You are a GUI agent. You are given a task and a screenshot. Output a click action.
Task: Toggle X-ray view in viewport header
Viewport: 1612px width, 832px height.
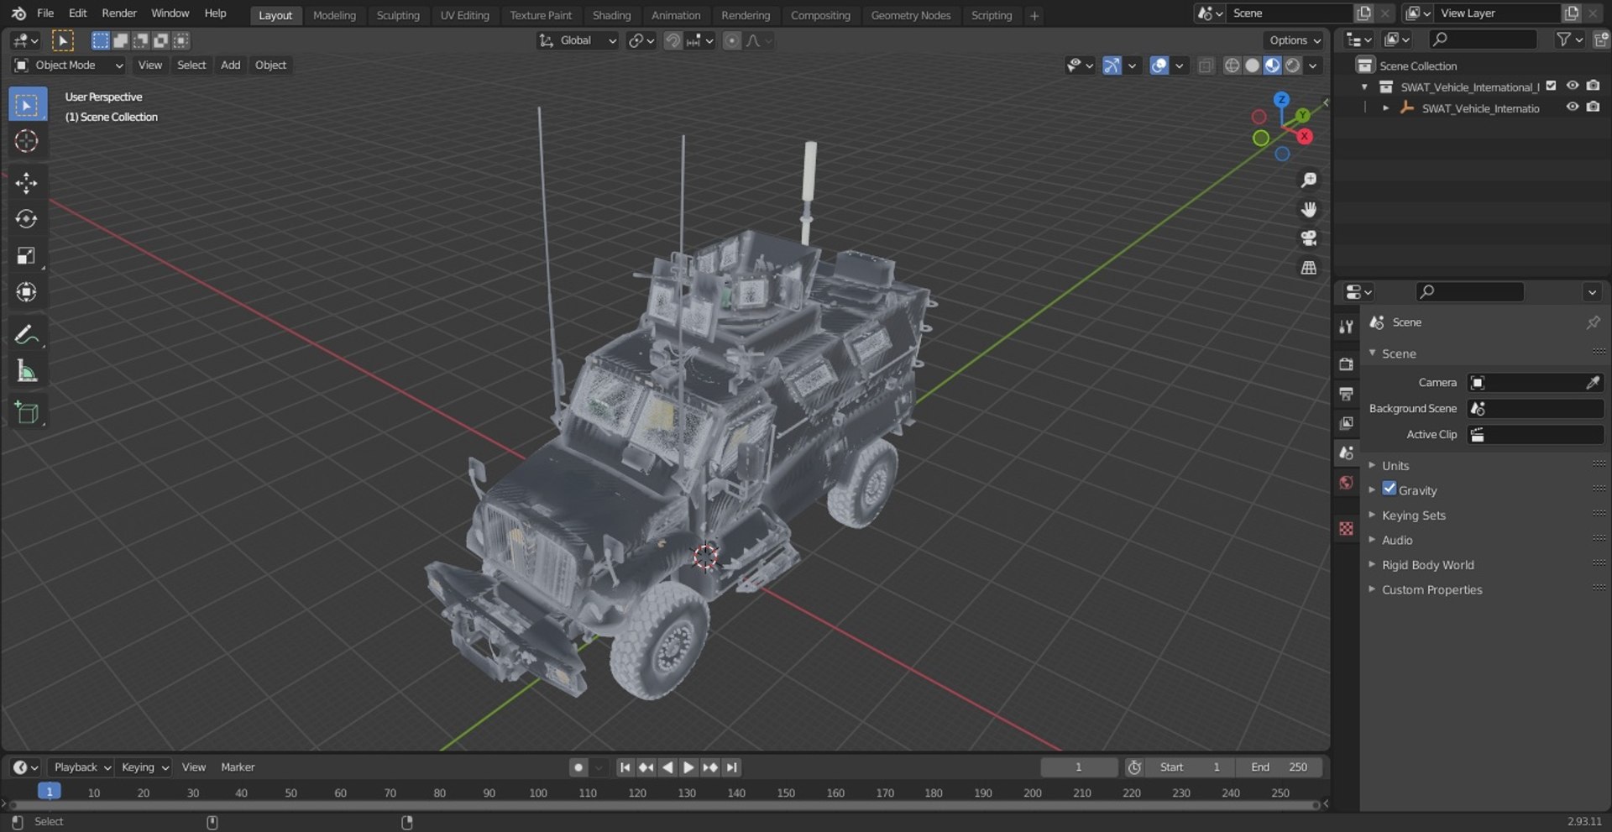pyautogui.click(x=1206, y=65)
